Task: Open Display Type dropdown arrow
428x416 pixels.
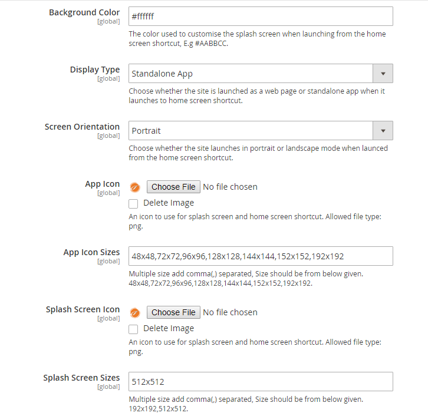Action: [x=383, y=74]
